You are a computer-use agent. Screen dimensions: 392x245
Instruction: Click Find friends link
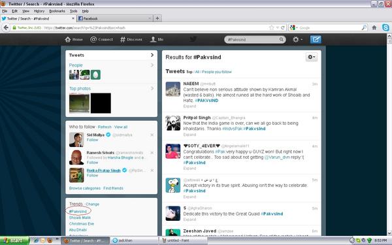[113, 188]
